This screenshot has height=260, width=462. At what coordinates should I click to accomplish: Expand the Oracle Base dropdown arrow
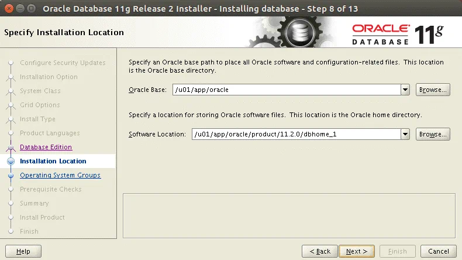[x=405, y=90]
